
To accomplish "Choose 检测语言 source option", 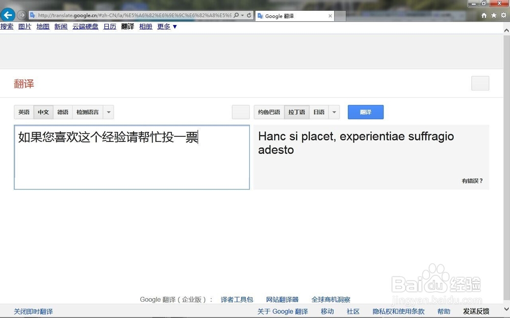I will [x=88, y=112].
